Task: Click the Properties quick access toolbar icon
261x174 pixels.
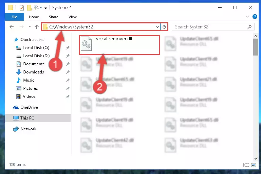Action: point(22,8)
